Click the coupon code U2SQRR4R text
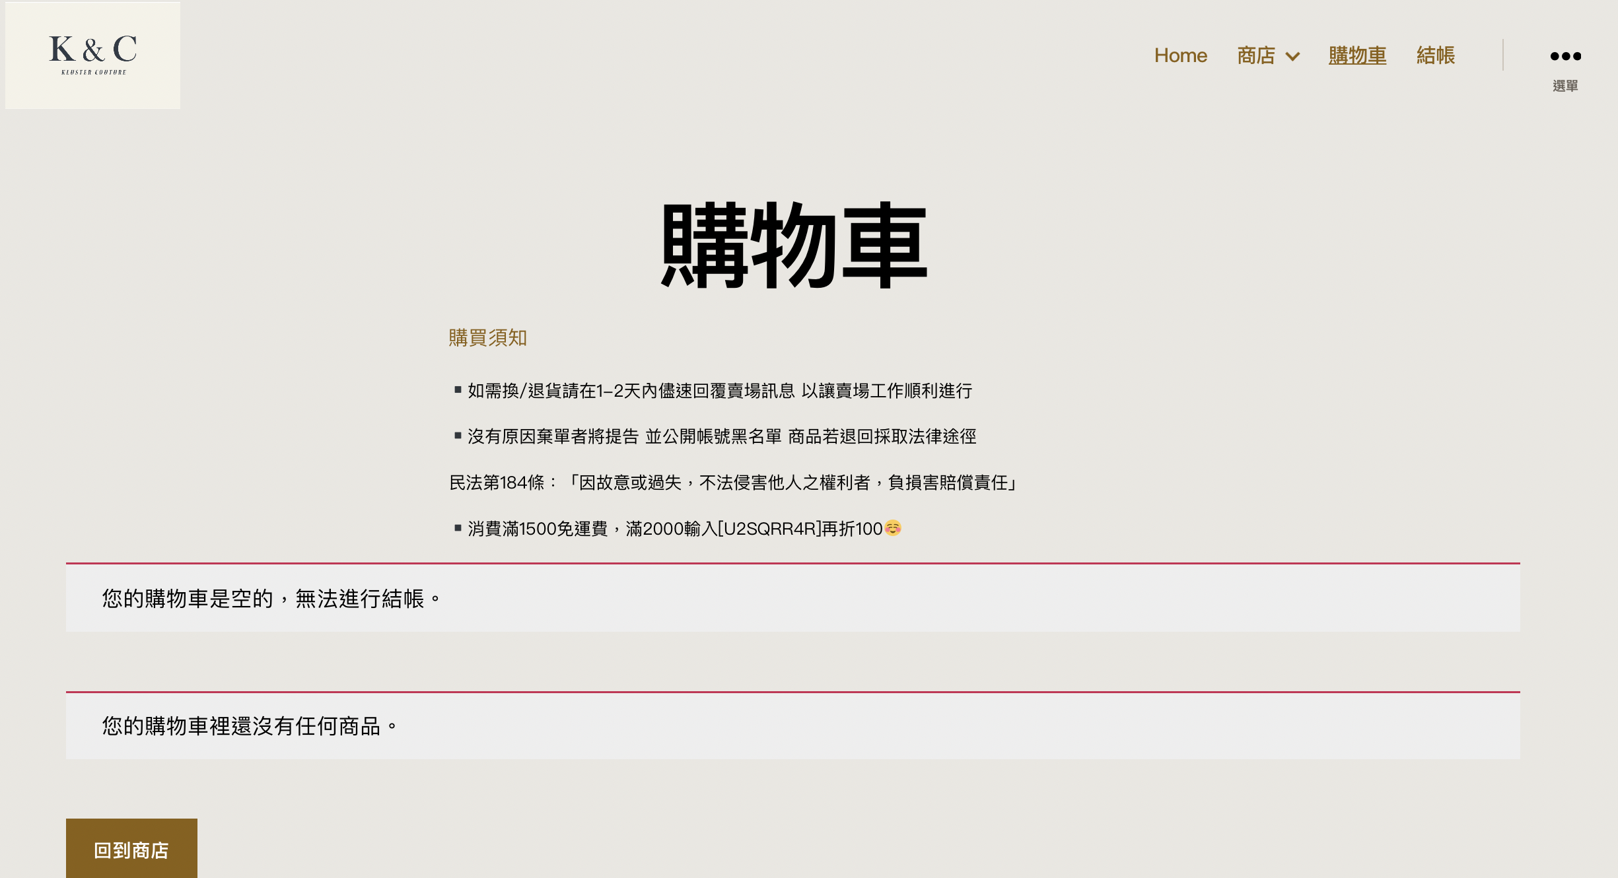The height and width of the screenshot is (878, 1618). pos(769,529)
